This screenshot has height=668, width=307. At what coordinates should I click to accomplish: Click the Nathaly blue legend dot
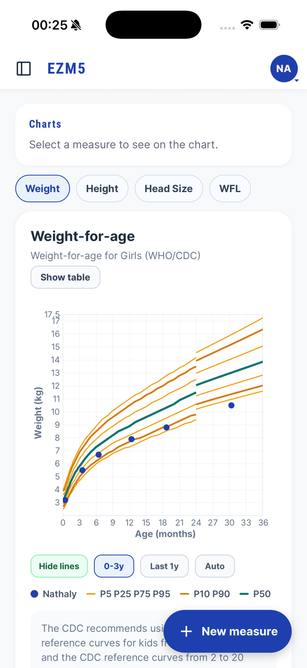pos(34,594)
